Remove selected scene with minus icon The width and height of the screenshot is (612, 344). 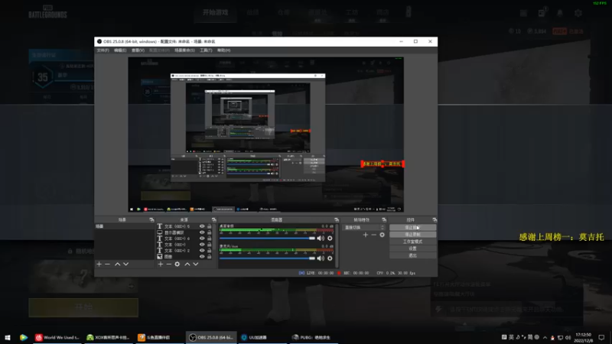107,264
